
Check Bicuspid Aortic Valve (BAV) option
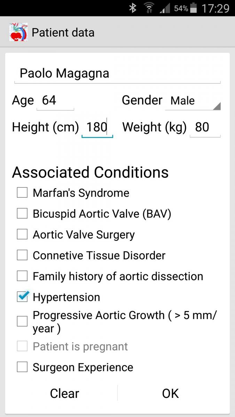tap(22, 214)
